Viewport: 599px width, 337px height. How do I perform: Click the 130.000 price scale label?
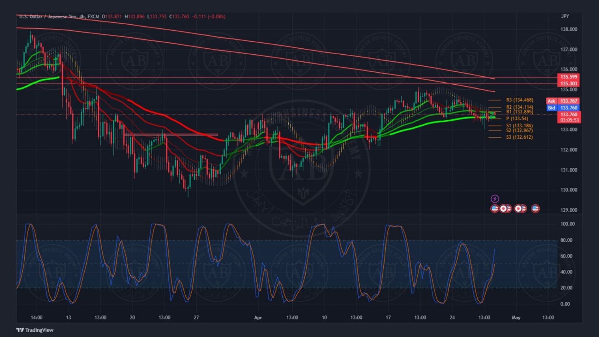(569, 190)
